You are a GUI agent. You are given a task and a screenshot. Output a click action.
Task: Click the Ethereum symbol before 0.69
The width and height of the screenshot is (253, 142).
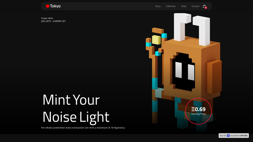tap(193, 109)
